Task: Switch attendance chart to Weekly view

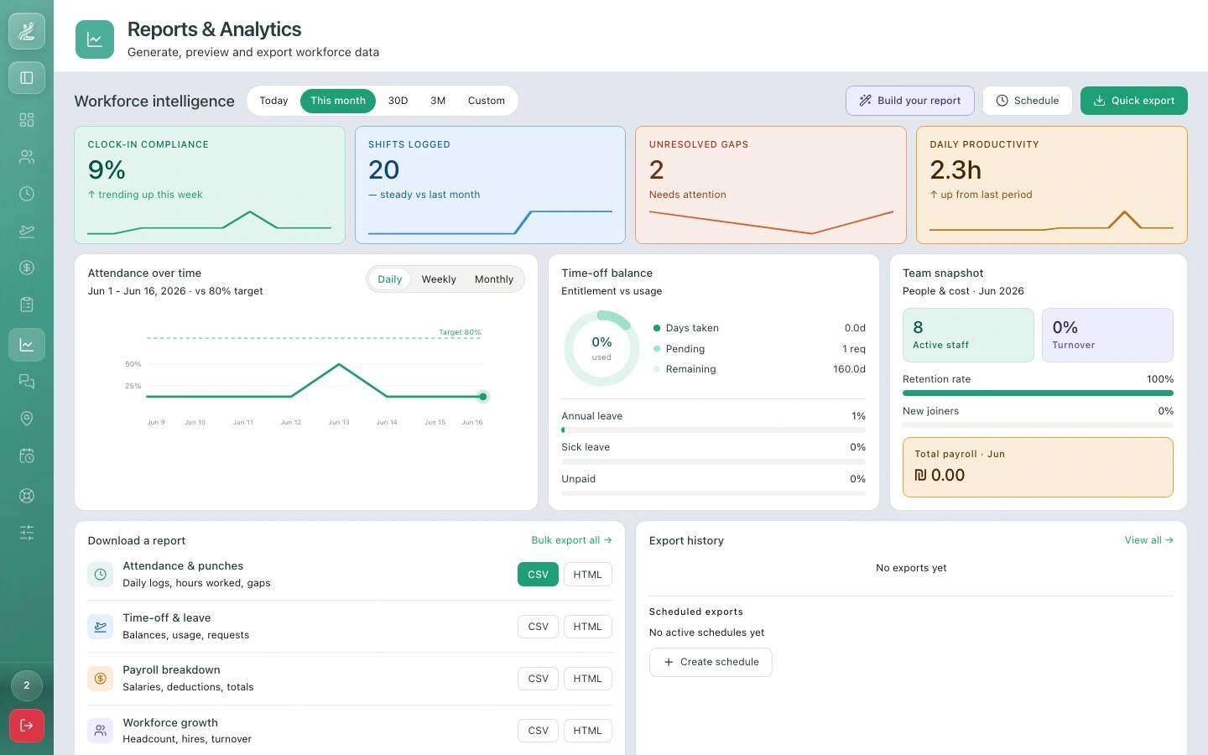Action: (x=439, y=279)
